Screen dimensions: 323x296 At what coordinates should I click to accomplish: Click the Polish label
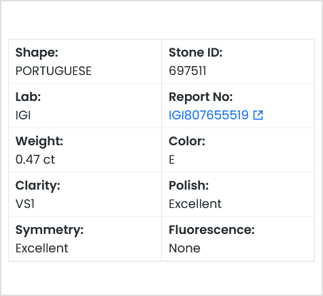(x=188, y=186)
